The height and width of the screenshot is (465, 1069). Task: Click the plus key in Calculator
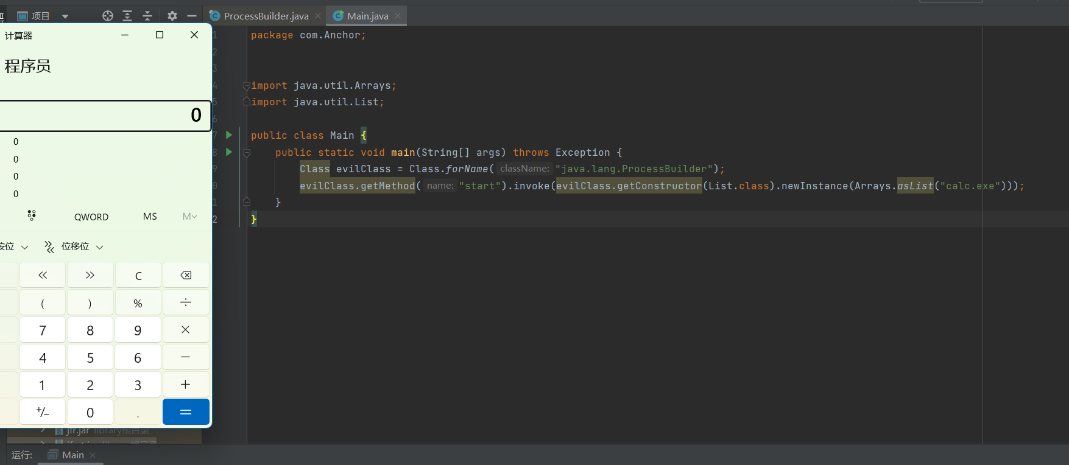pyautogui.click(x=186, y=385)
